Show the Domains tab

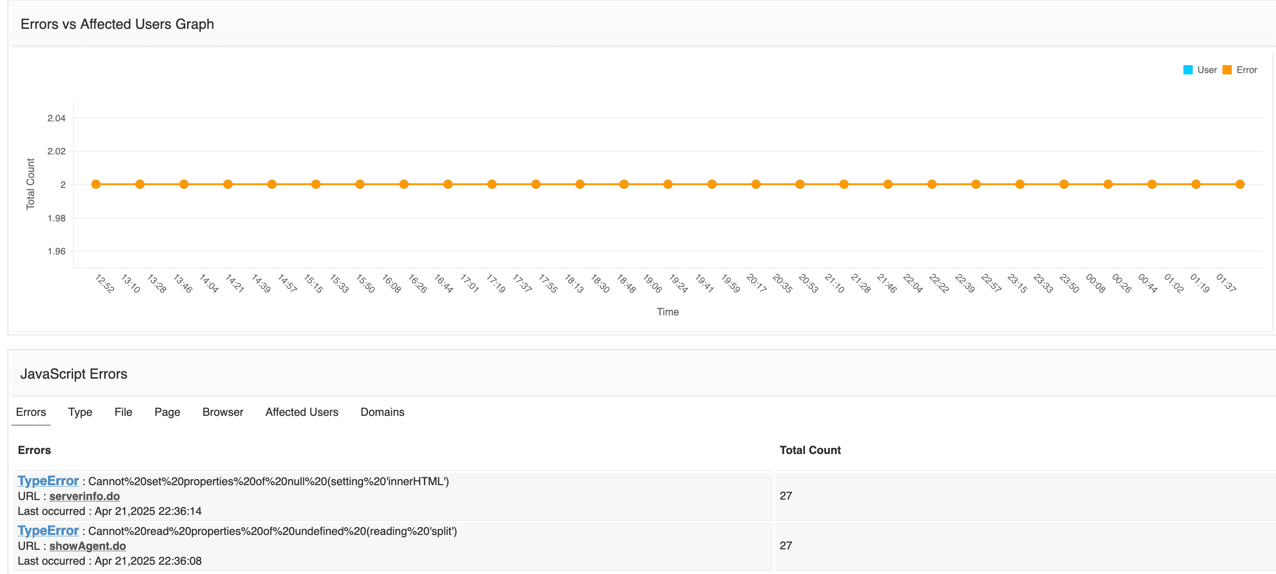pos(382,412)
